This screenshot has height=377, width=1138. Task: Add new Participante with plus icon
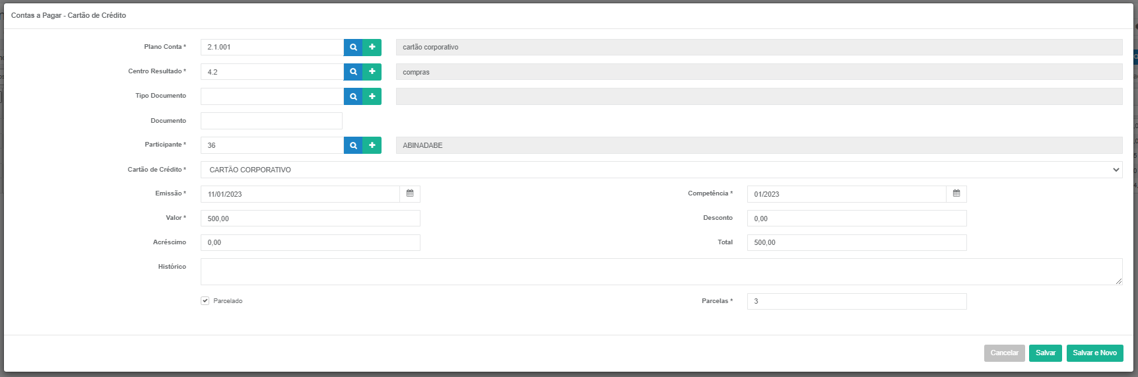pyautogui.click(x=372, y=145)
